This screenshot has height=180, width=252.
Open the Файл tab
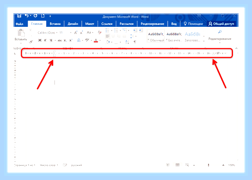coord(19,24)
